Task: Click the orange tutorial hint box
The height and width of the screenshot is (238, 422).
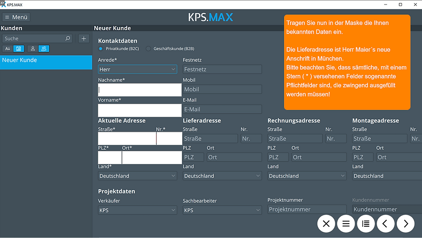Action: (347, 62)
